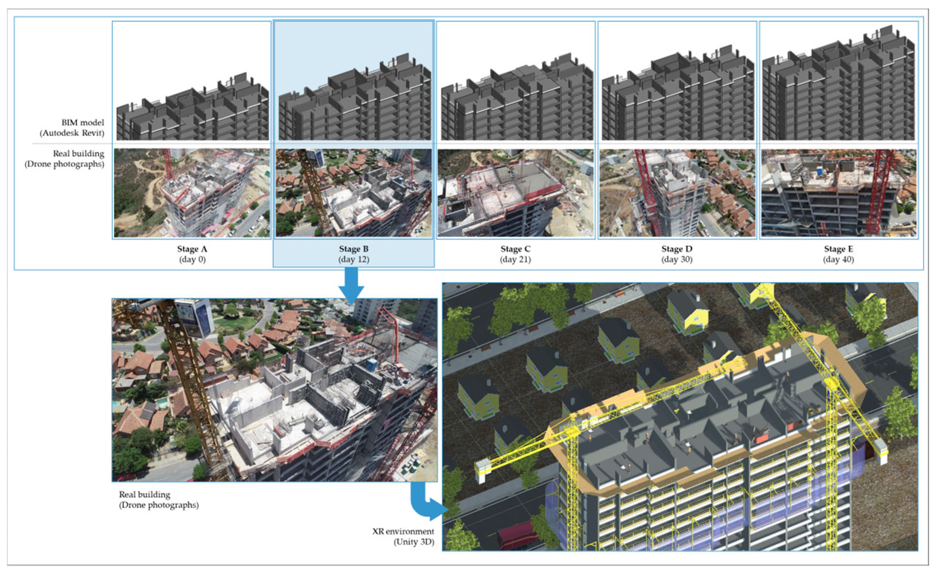Click the '(day 40)' caption
The image size is (935, 574).
pos(838,260)
